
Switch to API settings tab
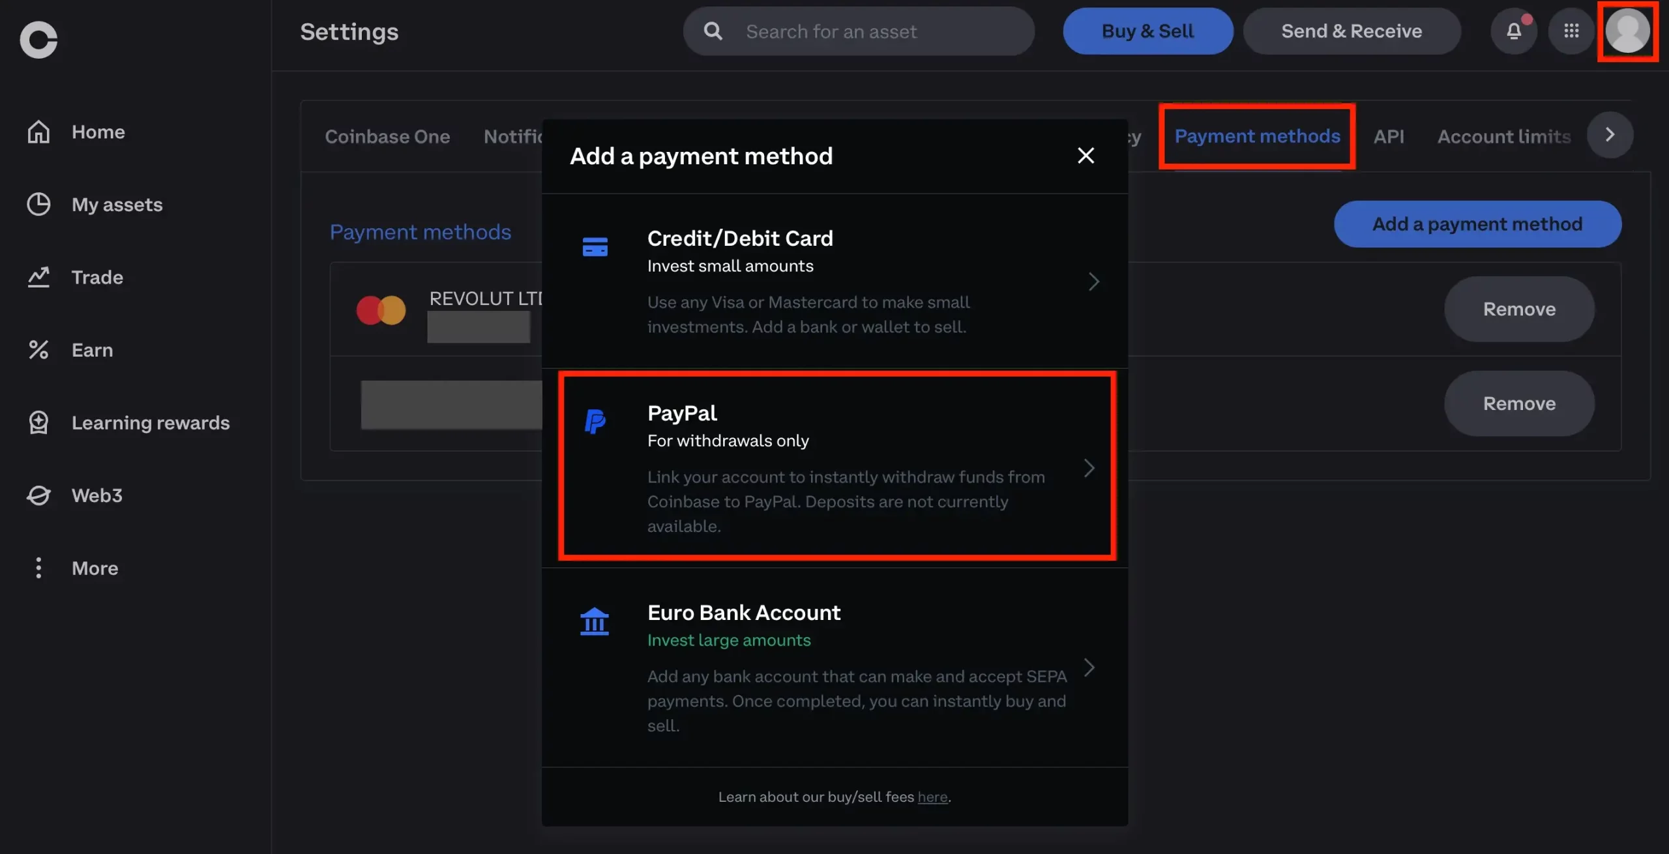1388,134
